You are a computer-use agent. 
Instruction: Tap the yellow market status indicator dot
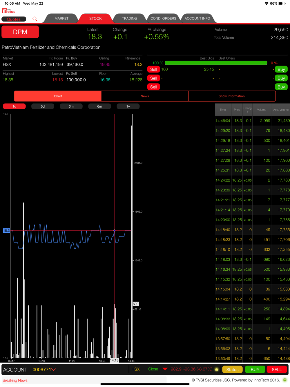coord(216,369)
